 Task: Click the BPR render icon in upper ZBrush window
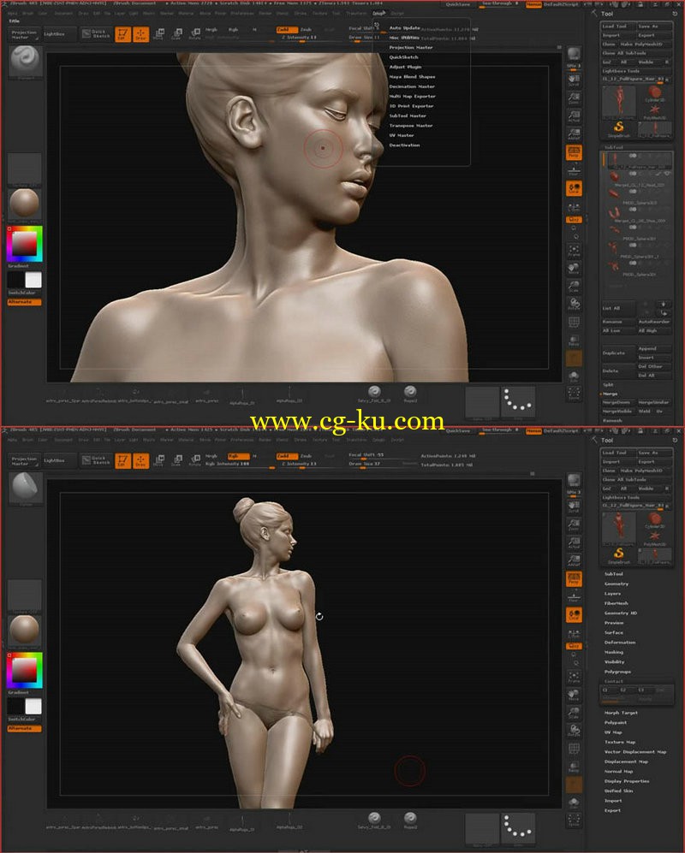click(574, 54)
